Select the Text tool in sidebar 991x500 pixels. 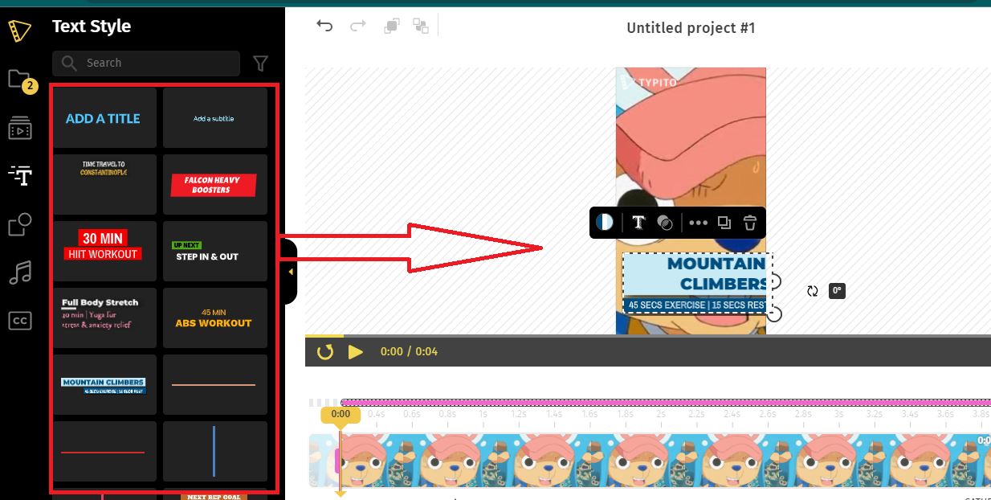[20, 175]
